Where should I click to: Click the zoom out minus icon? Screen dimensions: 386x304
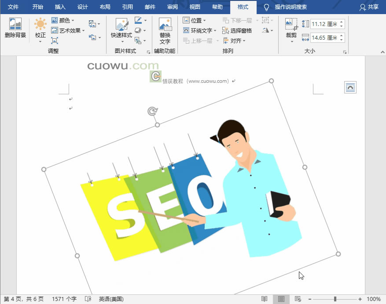pyautogui.click(x=310, y=299)
